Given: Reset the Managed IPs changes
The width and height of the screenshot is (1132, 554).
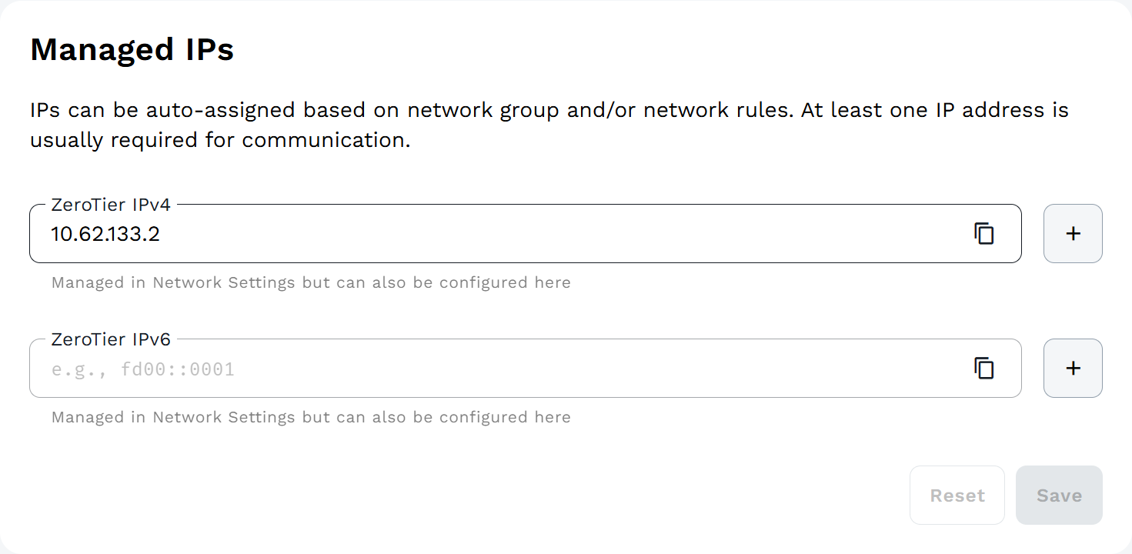Looking at the screenshot, I should [957, 496].
